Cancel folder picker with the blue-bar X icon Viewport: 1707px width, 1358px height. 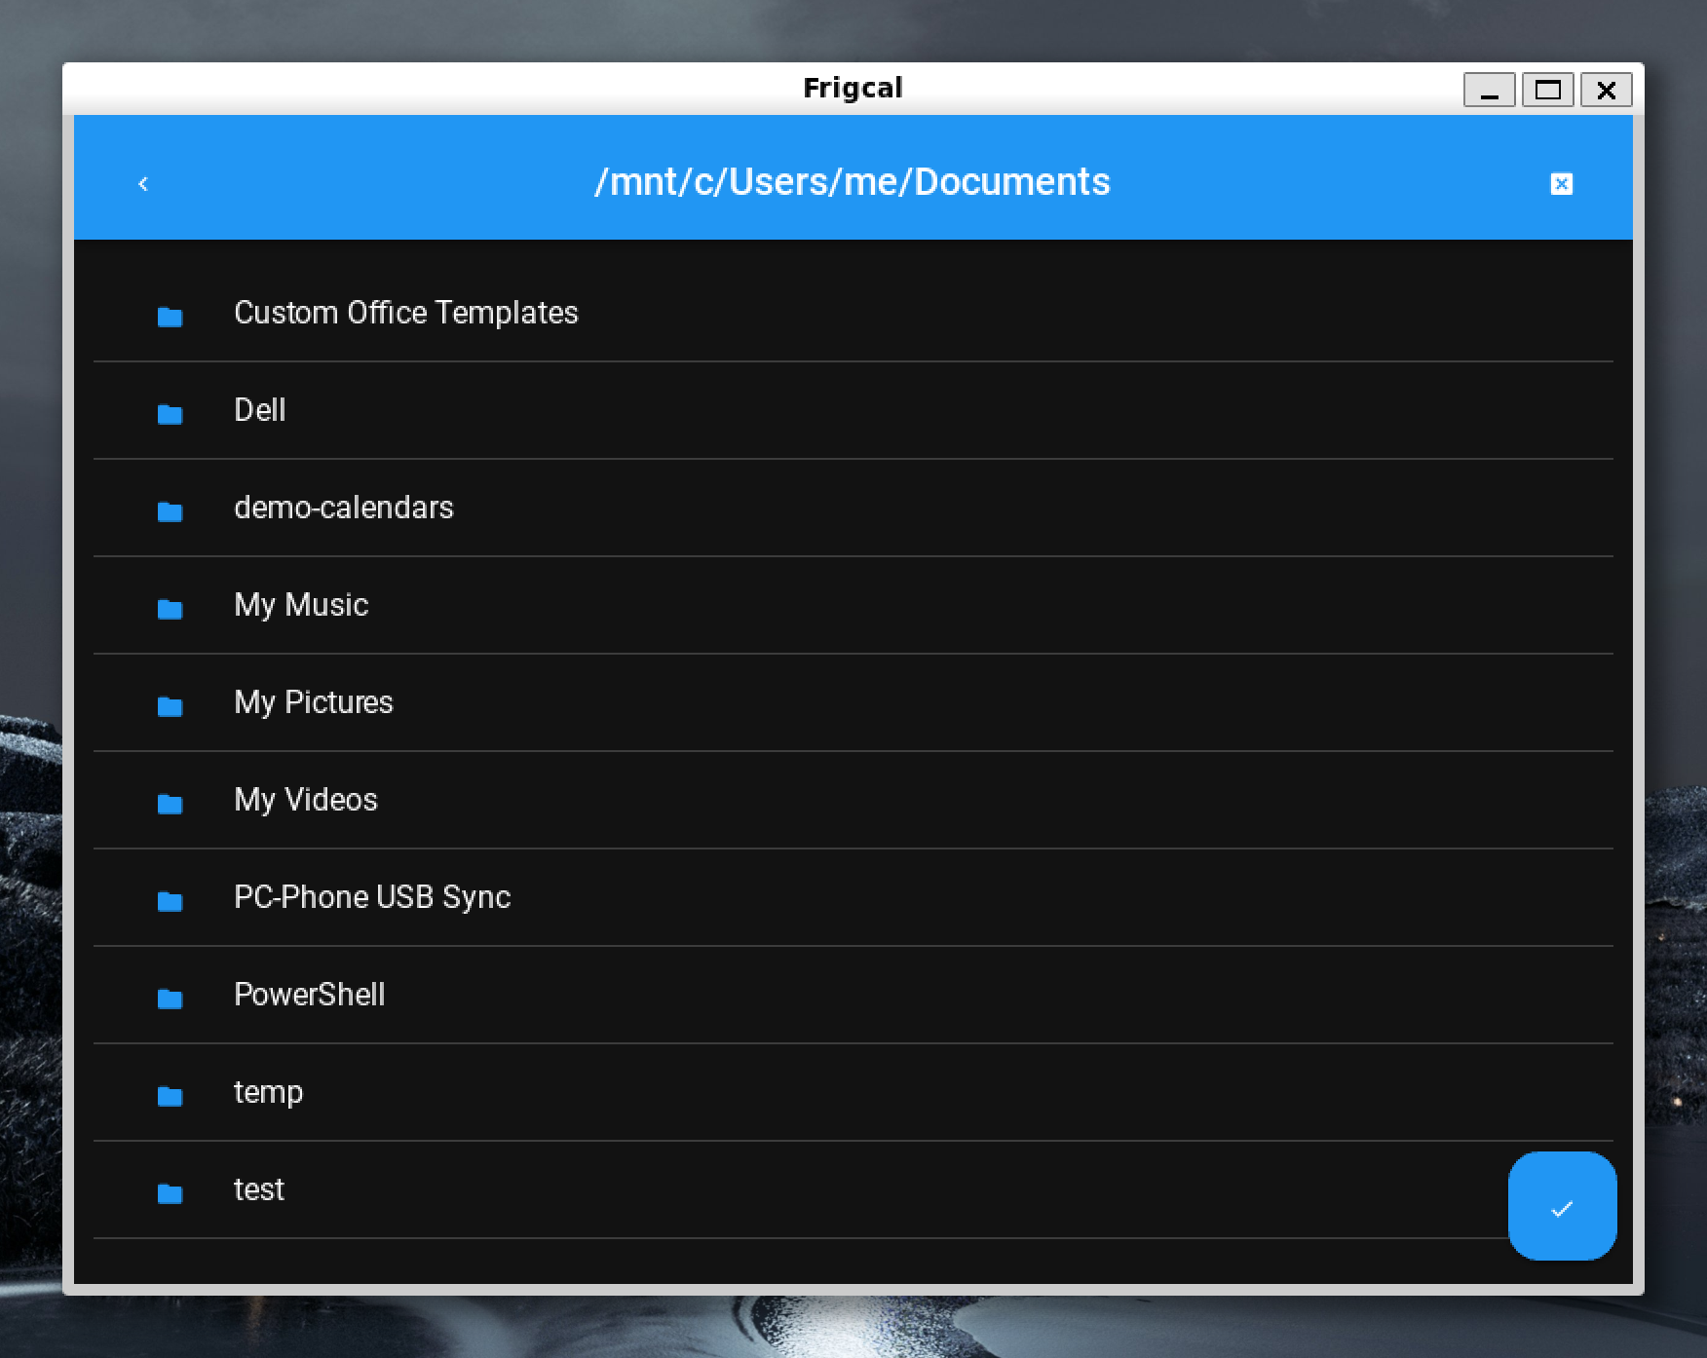click(1561, 183)
